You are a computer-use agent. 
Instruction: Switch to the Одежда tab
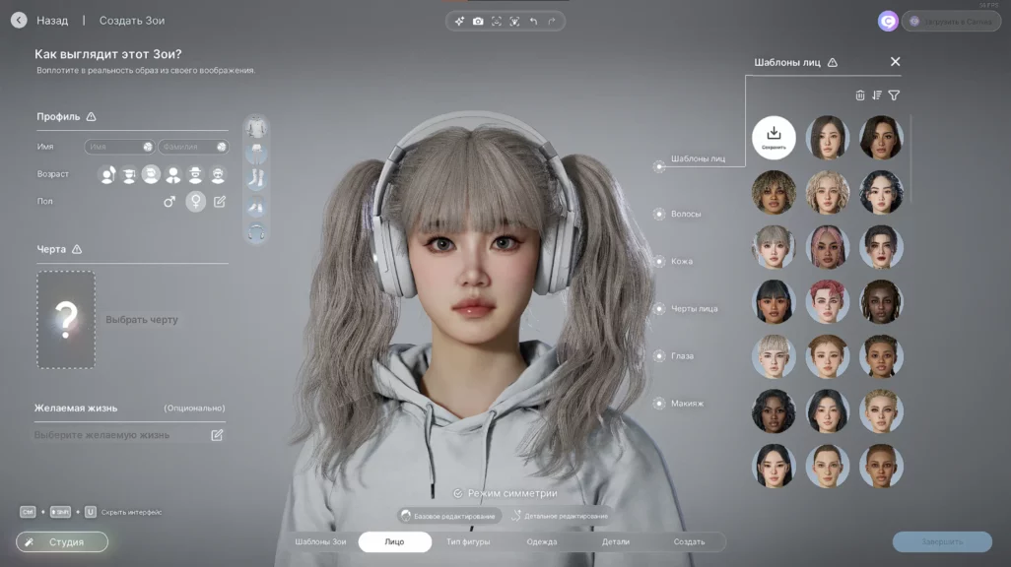[541, 542]
